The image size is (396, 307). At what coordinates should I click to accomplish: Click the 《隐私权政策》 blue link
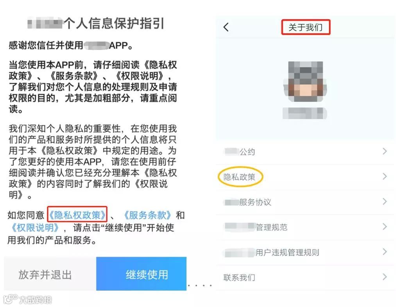(77, 215)
